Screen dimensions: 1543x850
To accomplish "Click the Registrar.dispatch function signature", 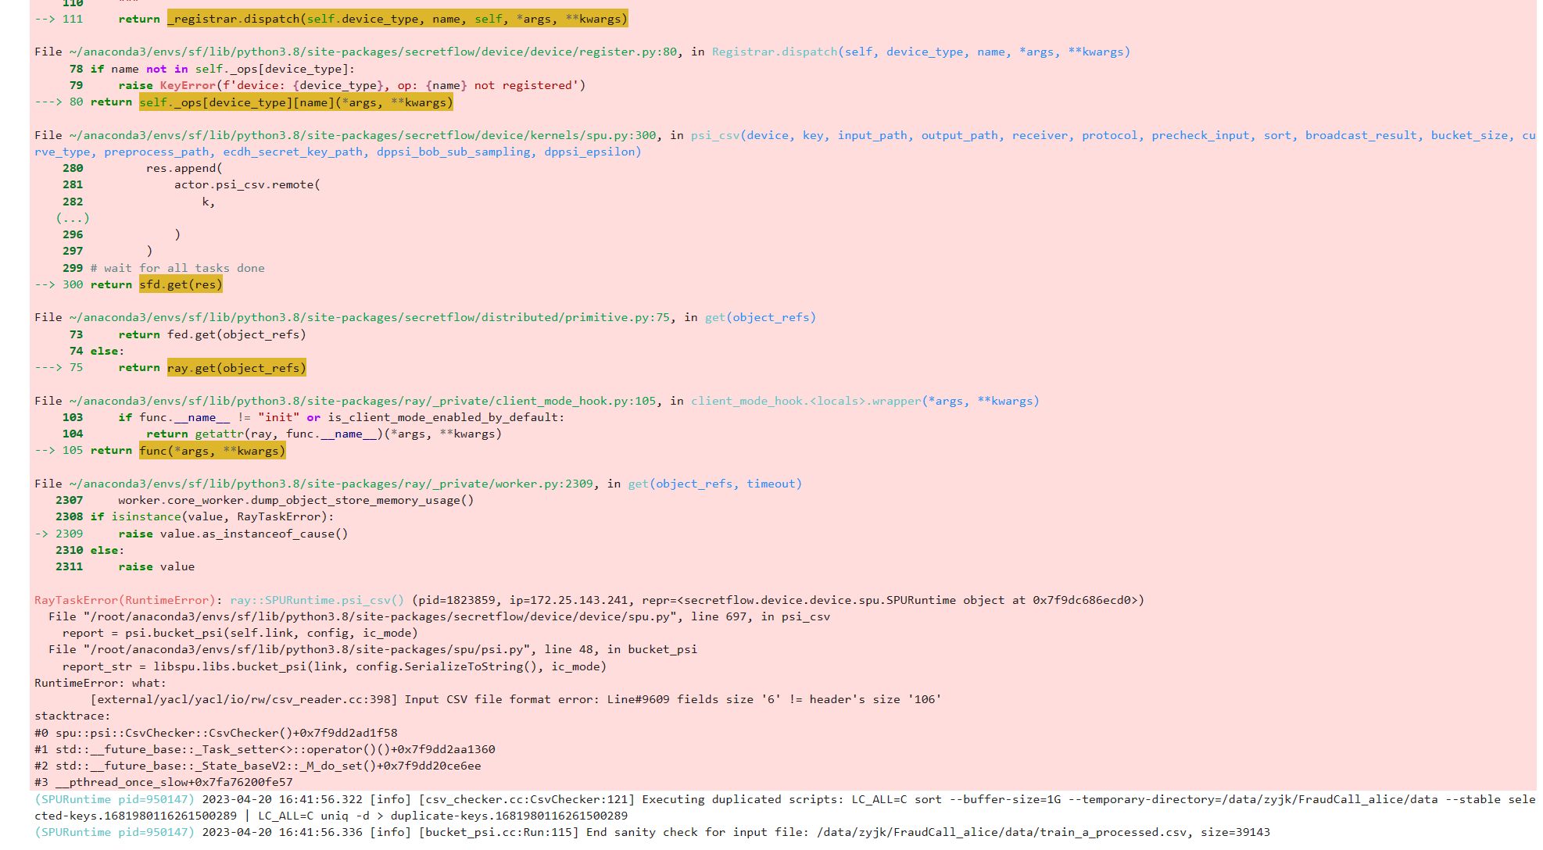I will [921, 52].
